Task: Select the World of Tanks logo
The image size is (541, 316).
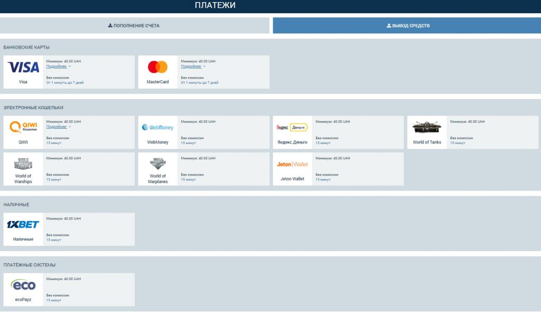Action: coord(426,127)
